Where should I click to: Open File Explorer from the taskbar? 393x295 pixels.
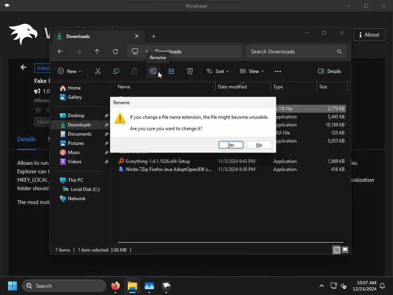click(x=132, y=286)
